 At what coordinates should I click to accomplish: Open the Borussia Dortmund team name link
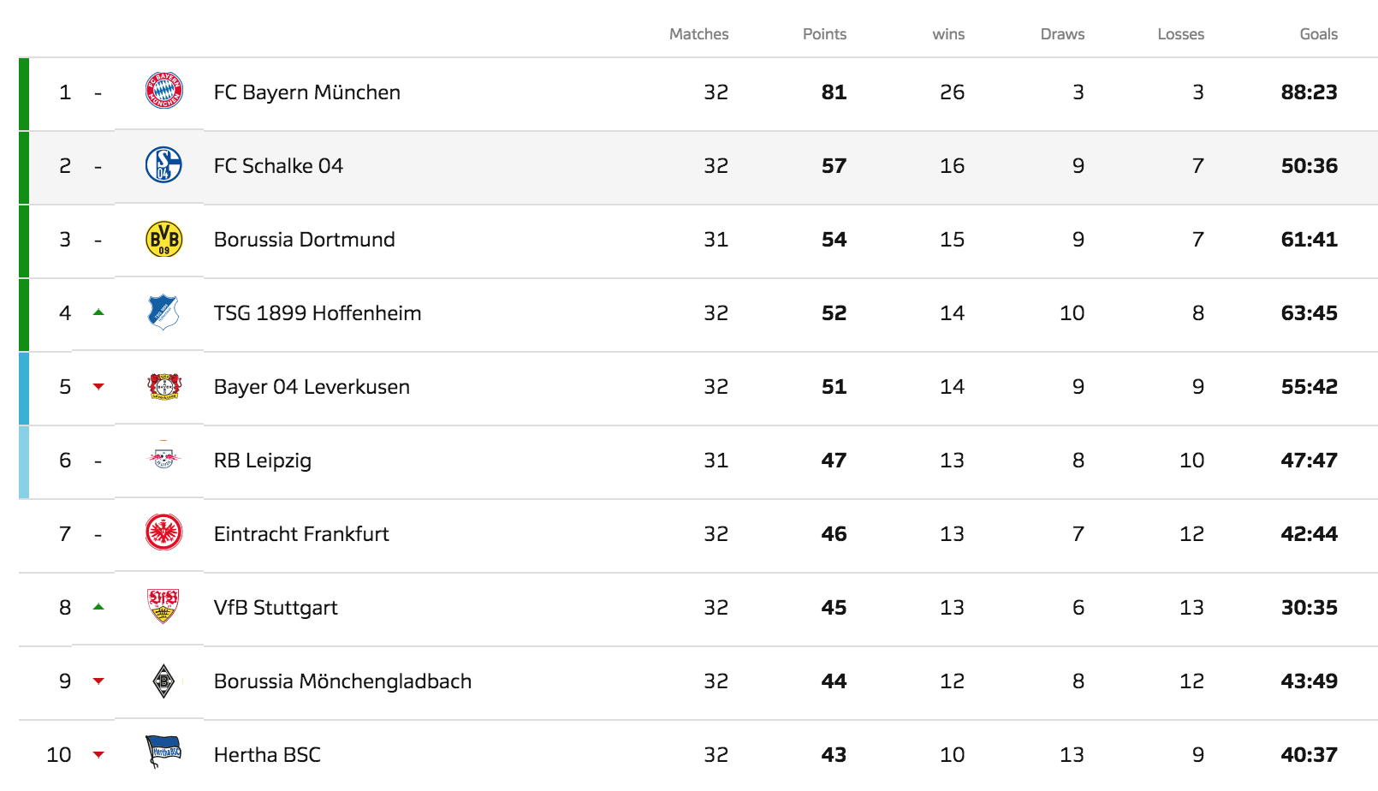pos(305,240)
